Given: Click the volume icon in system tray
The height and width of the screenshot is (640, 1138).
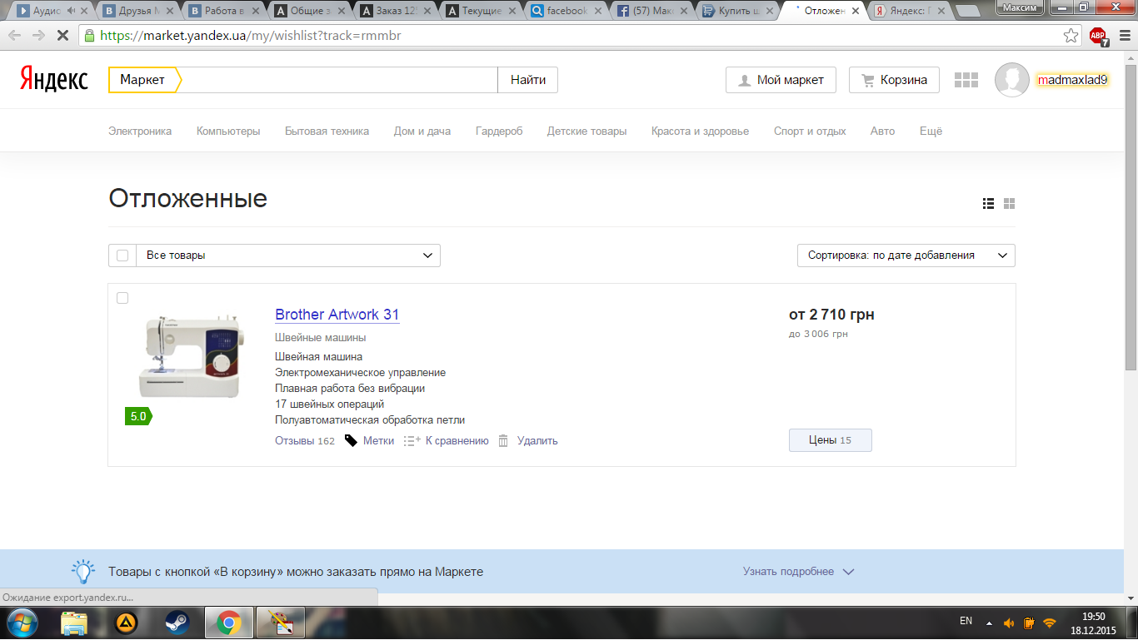Looking at the screenshot, I should (1009, 623).
